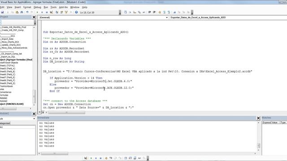The image size is (287, 161).
Task: Click the code pane horizontal scrollbar
Action: pos(66,112)
